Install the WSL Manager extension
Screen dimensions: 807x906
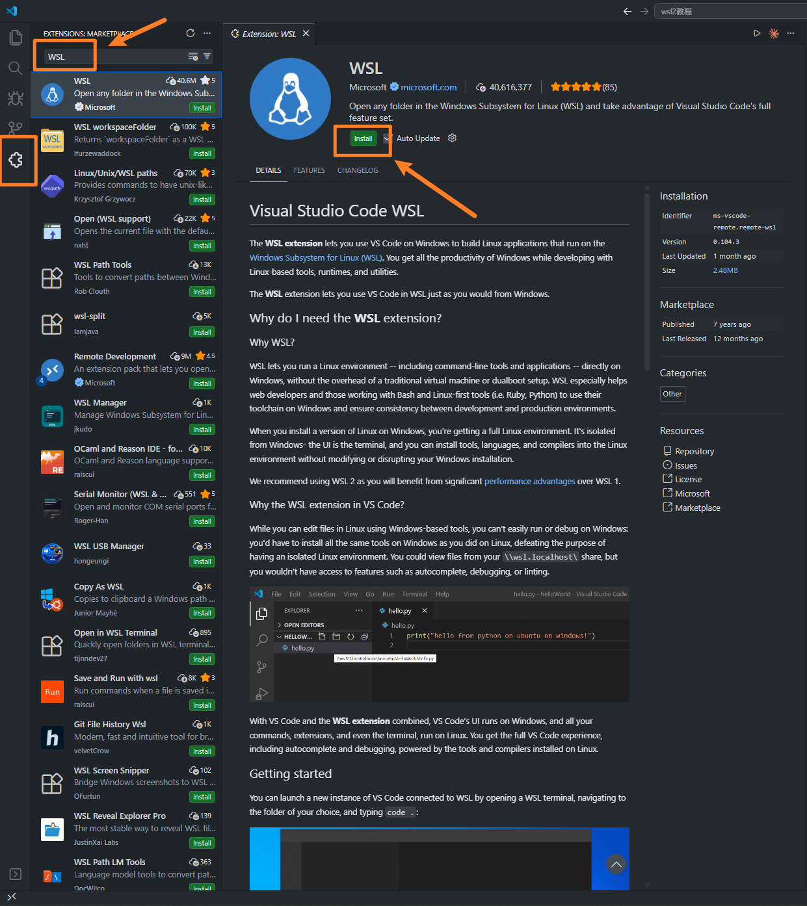pos(202,430)
